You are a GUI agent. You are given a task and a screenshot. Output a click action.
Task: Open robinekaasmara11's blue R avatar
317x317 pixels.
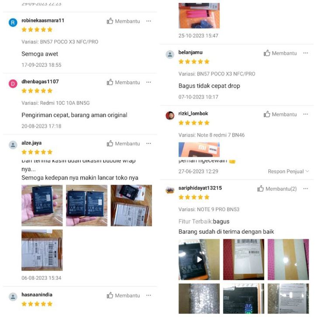[x=13, y=22]
